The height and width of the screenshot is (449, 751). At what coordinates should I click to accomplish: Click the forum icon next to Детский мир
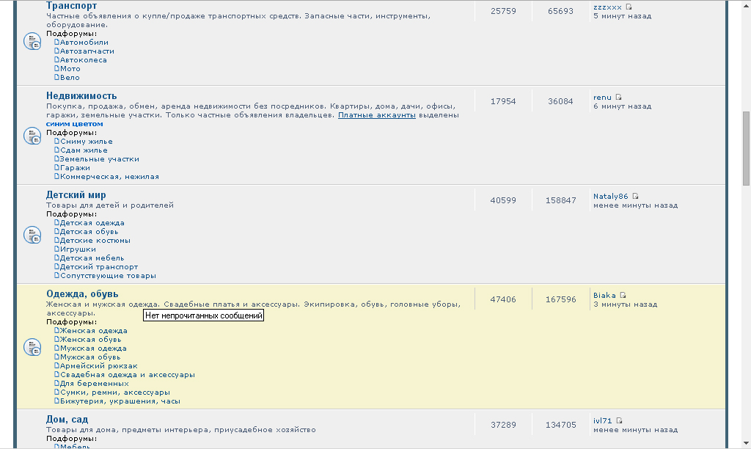32,235
